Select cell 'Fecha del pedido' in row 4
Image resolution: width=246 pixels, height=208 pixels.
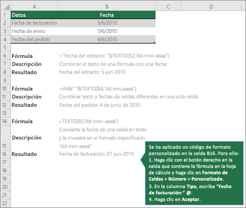[x=35, y=39]
